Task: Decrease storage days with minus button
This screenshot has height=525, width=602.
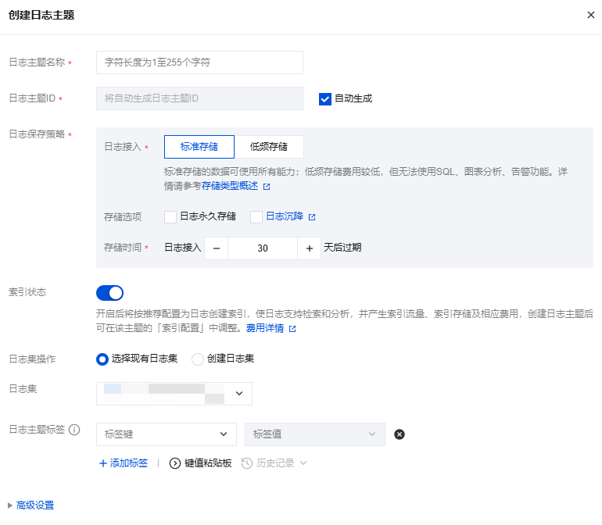Action: click(x=216, y=248)
